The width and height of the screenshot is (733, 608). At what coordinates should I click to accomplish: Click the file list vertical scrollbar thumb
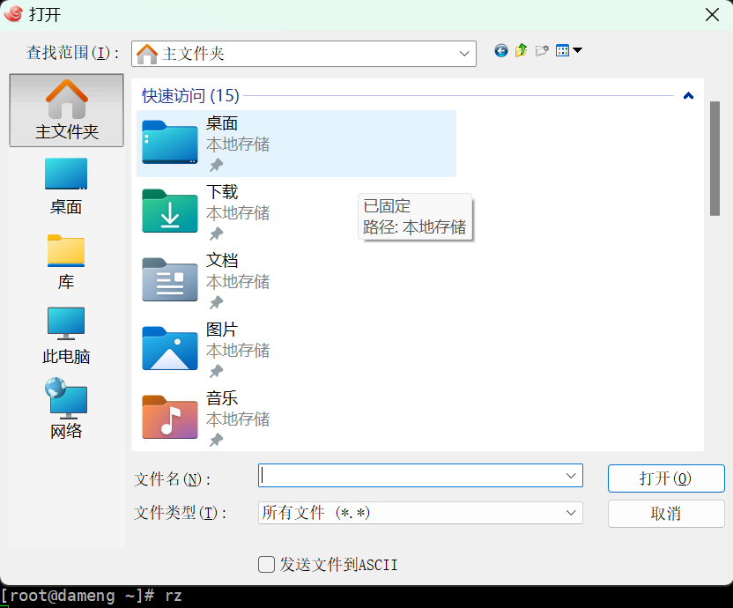point(714,159)
